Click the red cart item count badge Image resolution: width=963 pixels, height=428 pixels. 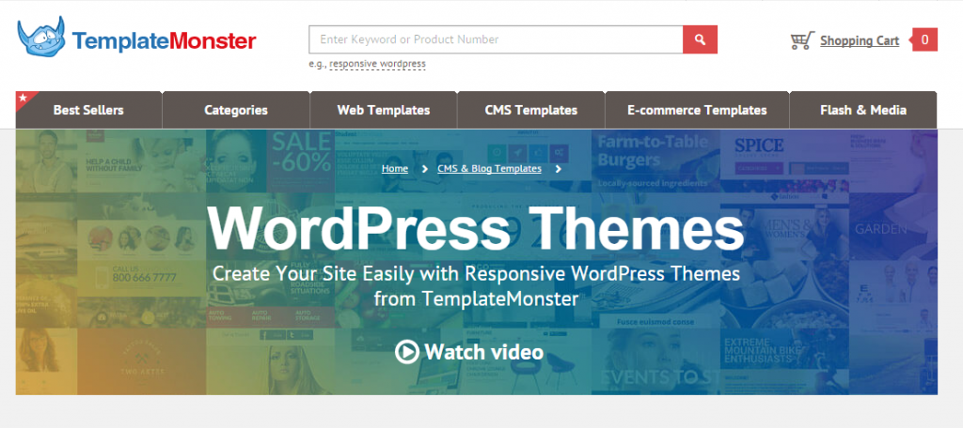point(924,39)
